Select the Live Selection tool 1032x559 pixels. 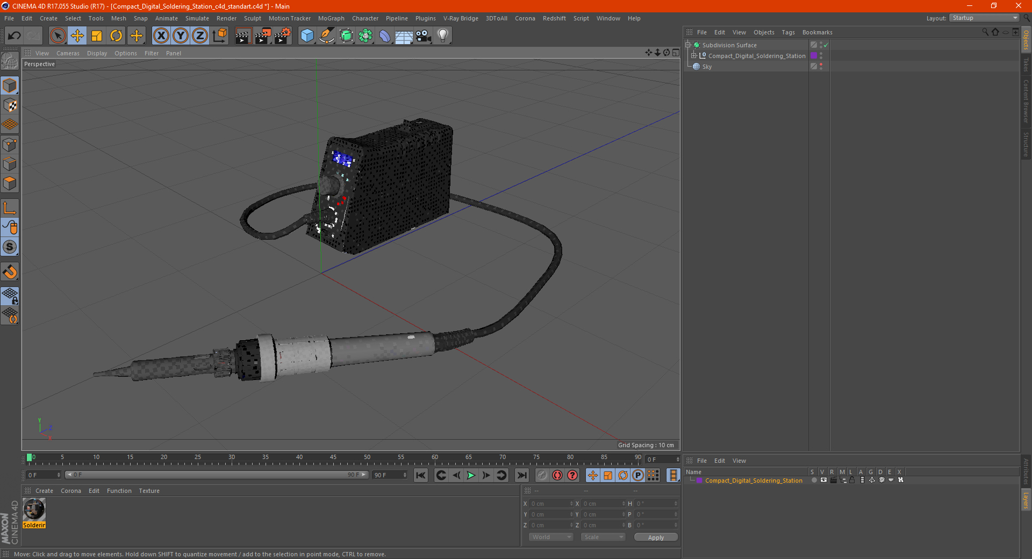pyautogui.click(x=58, y=36)
